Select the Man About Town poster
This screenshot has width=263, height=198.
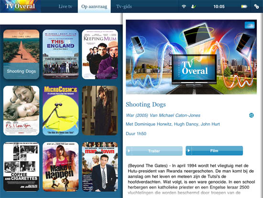pyautogui.click(x=100, y=167)
